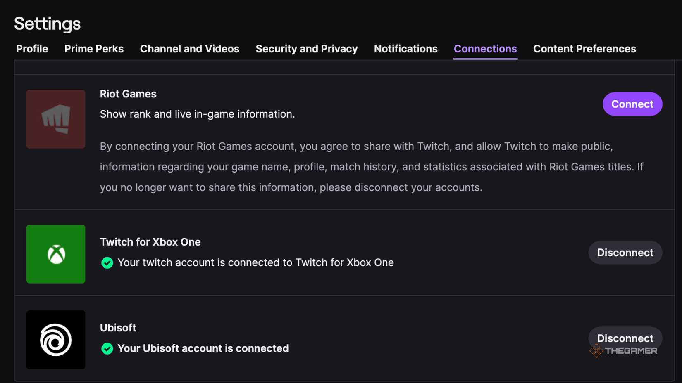Open the Content Preferences tab
682x383 pixels.
coord(585,49)
